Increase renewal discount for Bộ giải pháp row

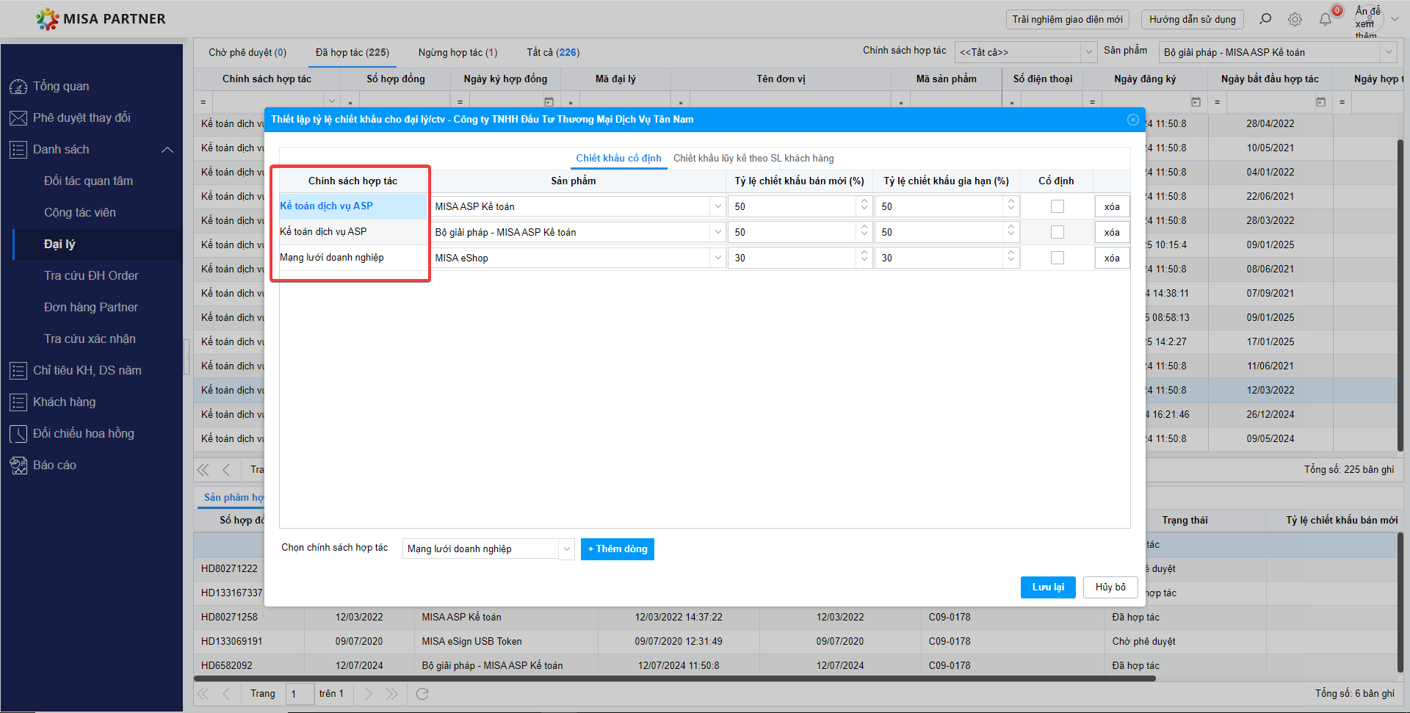click(1011, 228)
